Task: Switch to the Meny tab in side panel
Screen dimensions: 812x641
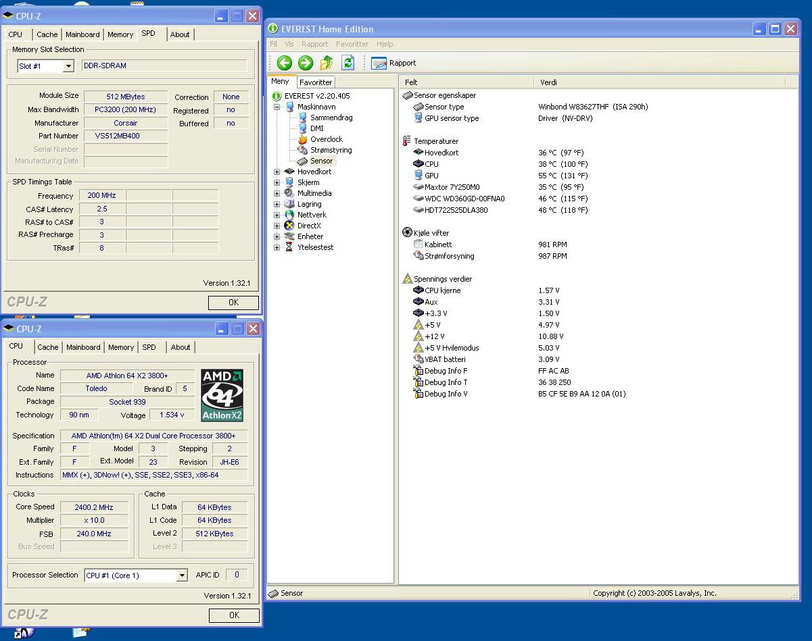Action: 281,81
